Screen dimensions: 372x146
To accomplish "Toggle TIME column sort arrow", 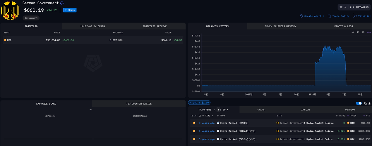I will pos(212,116).
